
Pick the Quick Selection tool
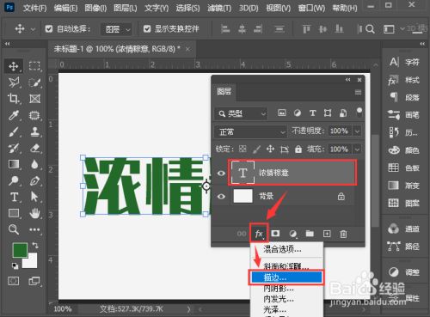coord(34,82)
